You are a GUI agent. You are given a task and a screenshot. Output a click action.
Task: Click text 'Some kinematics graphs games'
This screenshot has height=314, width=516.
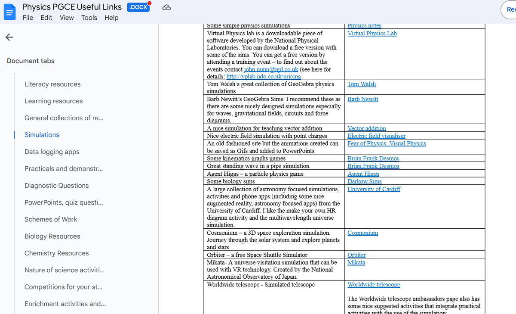(246, 159)
